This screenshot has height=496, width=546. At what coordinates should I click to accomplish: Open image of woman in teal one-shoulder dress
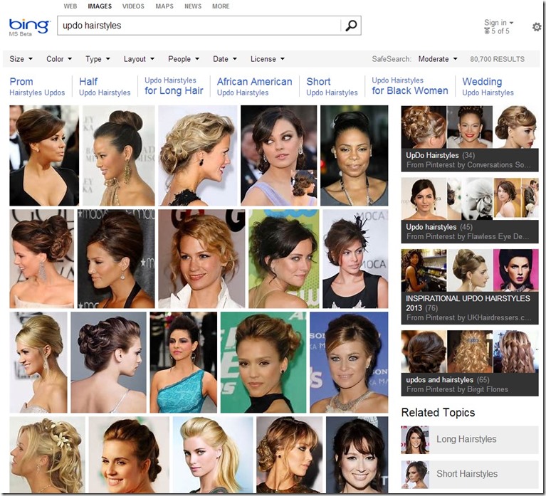pyautogui.click(x=184, y=362)
